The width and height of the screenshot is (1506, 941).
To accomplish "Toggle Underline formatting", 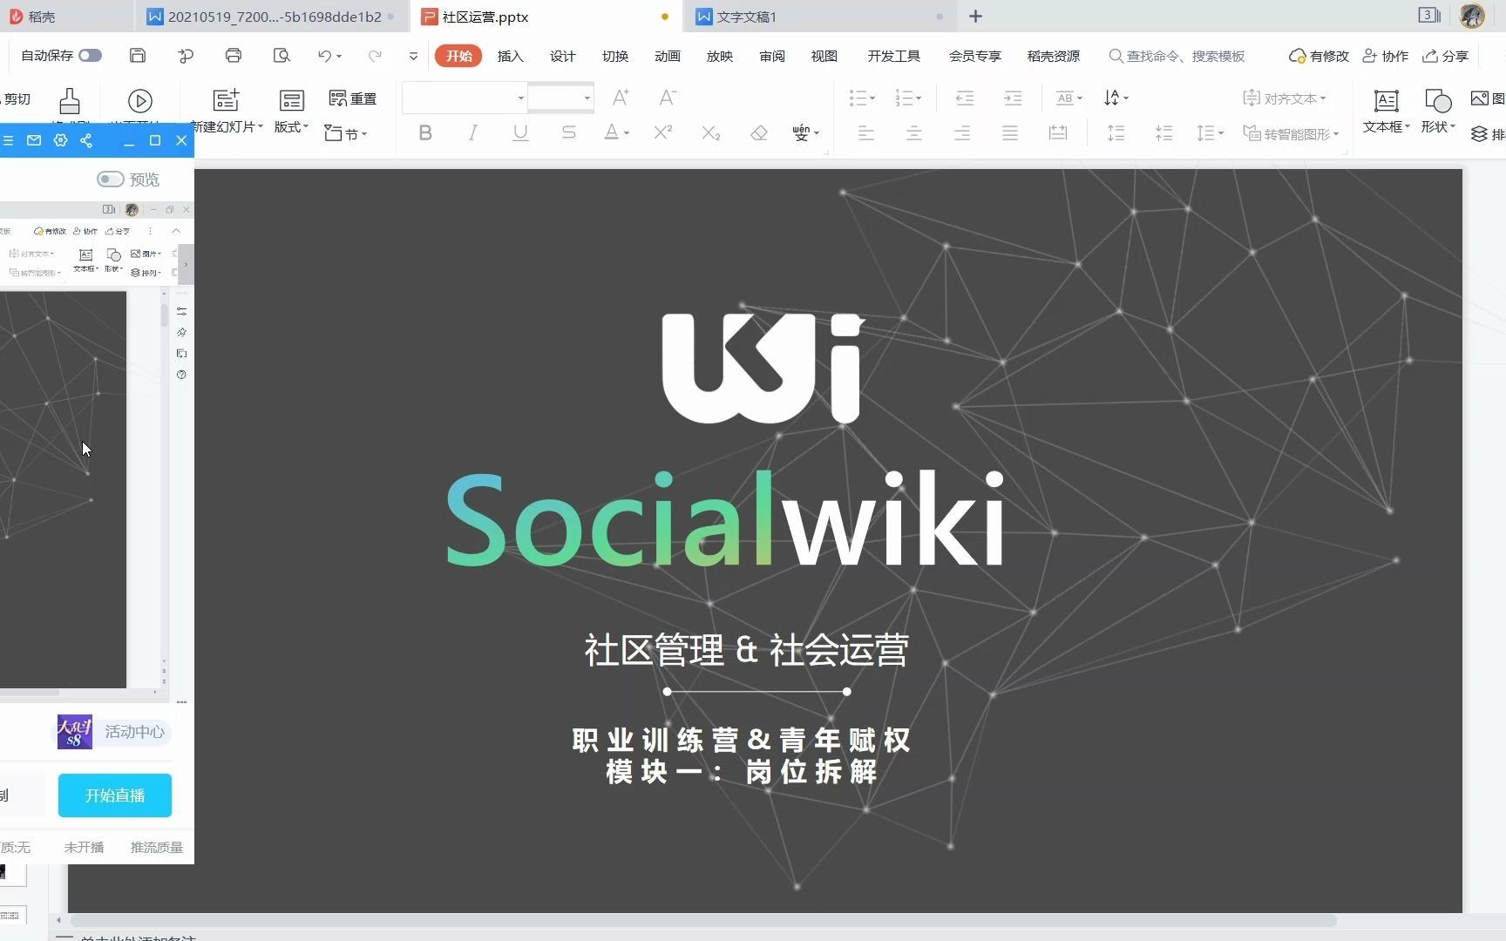I will coord(520,133).
